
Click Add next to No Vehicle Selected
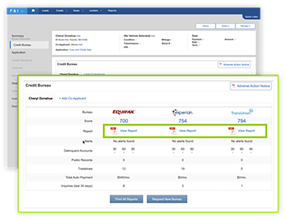tap(153, 36)
